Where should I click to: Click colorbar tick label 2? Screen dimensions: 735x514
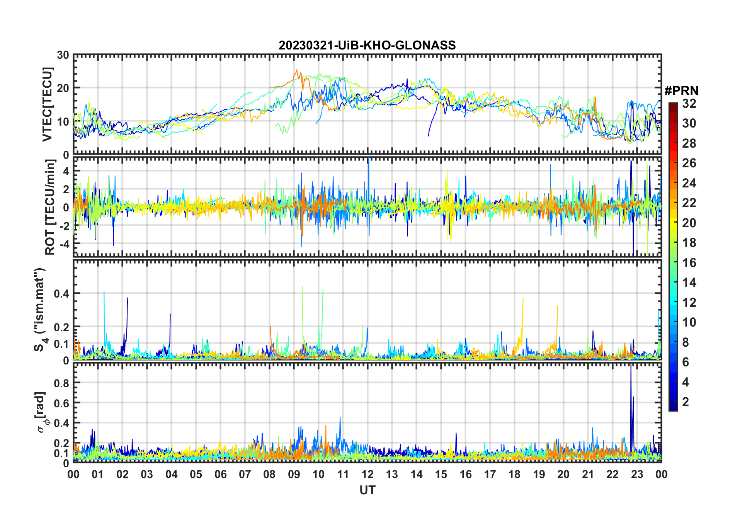click(686, 402)
